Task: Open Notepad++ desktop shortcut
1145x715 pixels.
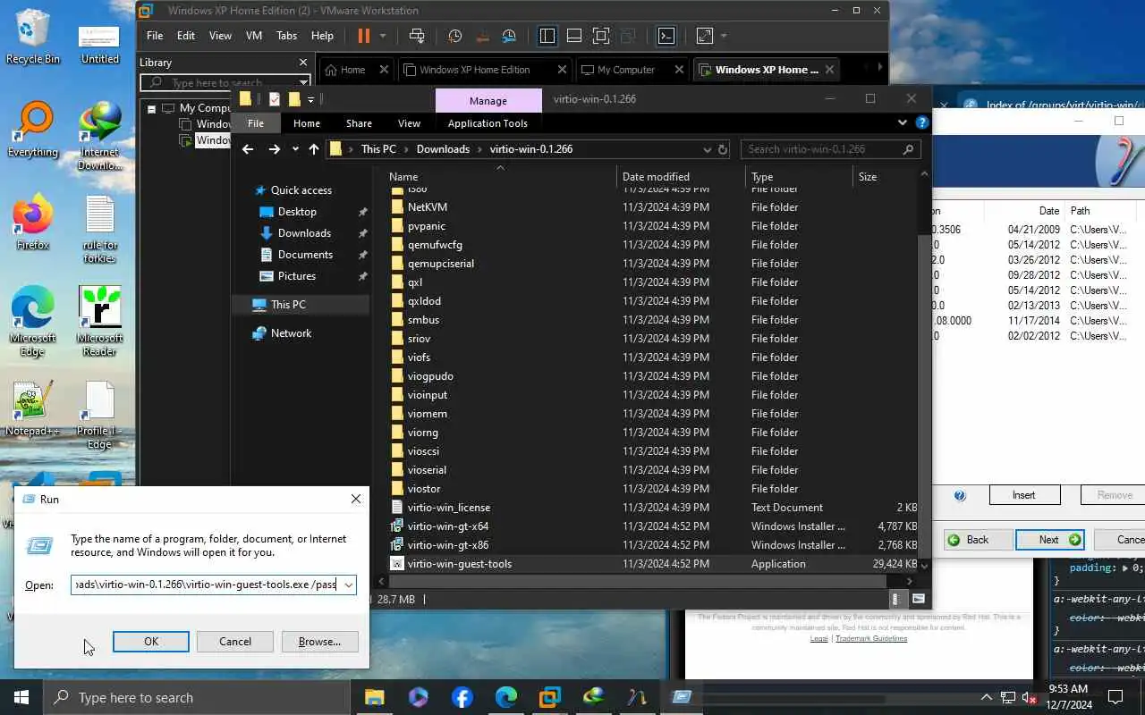Action: pos(33,408)
